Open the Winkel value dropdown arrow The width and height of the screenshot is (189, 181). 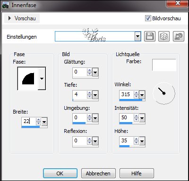(x=142, y=95)
